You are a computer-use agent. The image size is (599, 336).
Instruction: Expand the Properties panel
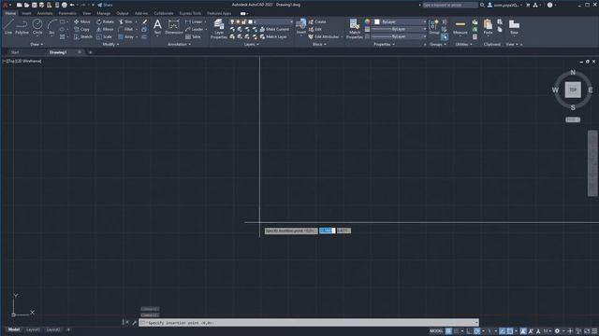(x=384, y=44)
